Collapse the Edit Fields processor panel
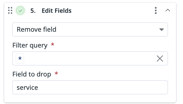 click(x=168, y=10)
